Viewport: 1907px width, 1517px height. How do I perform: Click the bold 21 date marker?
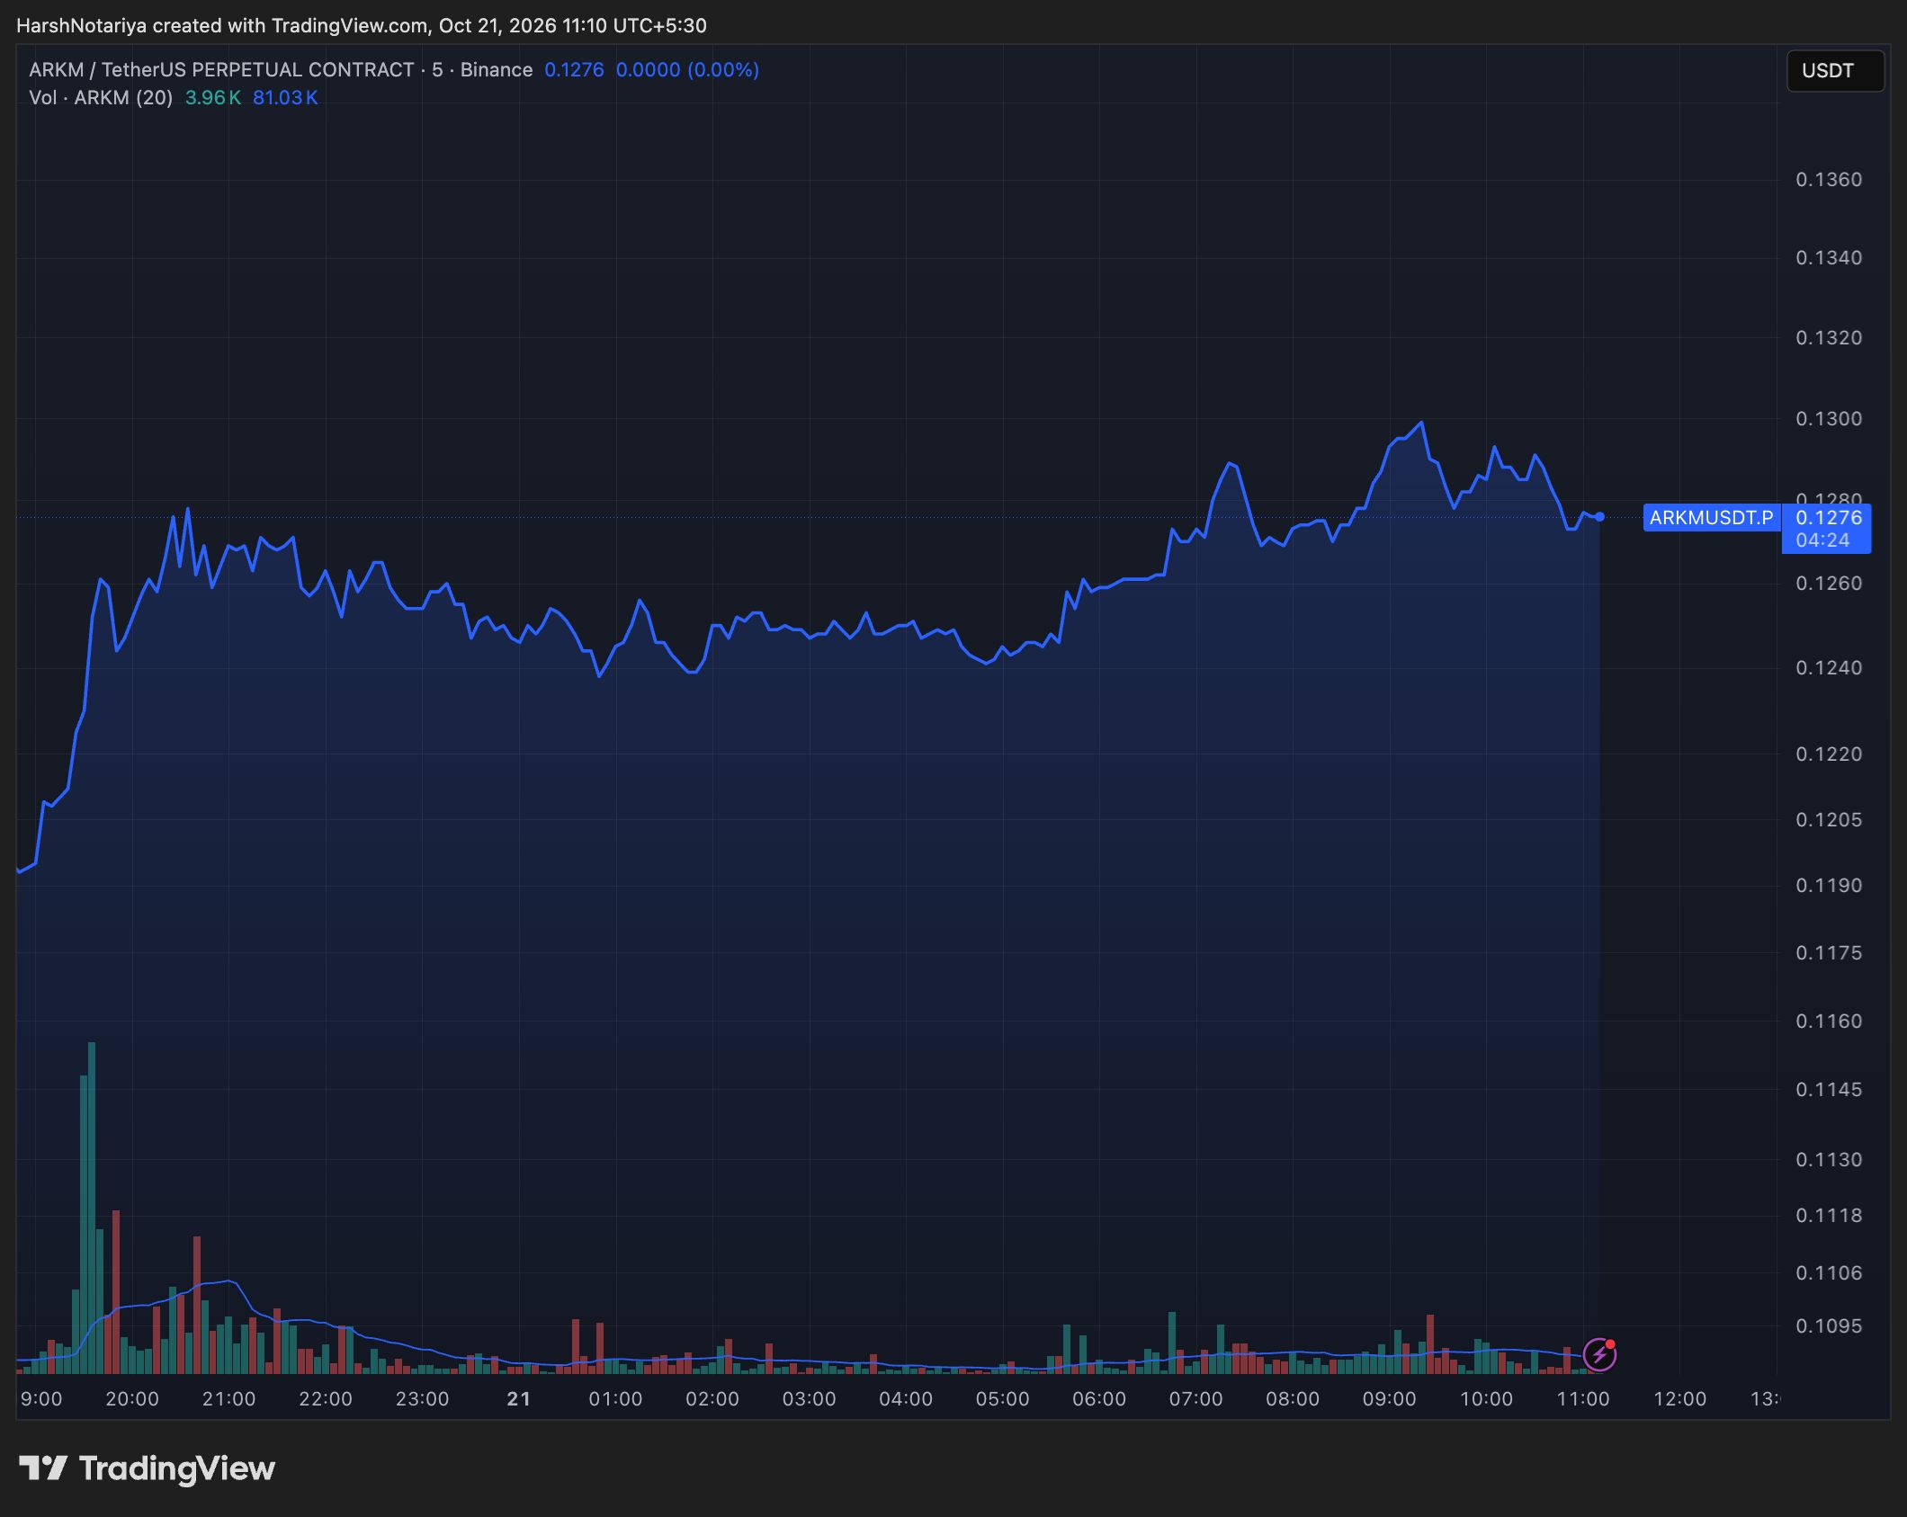[x=519, y=1399]
